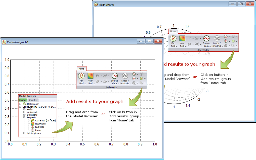Open the Far field dropdown arrow
The height and width of the screenshot is (160, 256).
[x=85, y=84]
